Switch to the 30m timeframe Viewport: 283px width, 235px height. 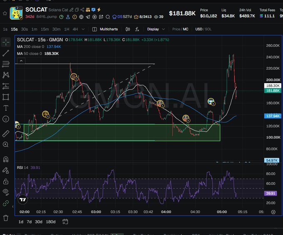56,29
